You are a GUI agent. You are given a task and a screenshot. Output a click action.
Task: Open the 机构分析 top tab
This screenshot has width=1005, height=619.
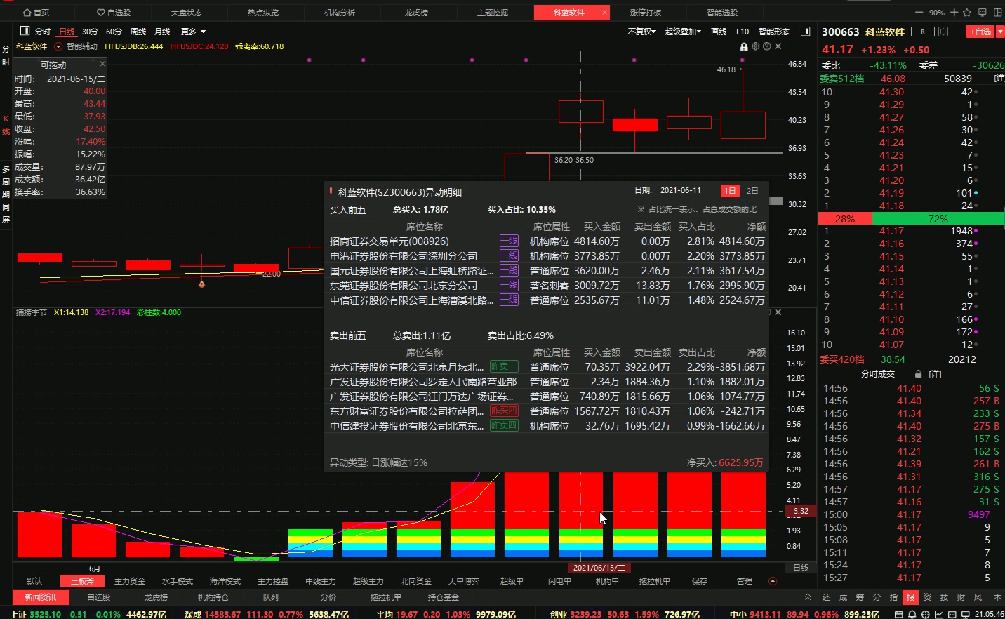[x=340, y=13]
